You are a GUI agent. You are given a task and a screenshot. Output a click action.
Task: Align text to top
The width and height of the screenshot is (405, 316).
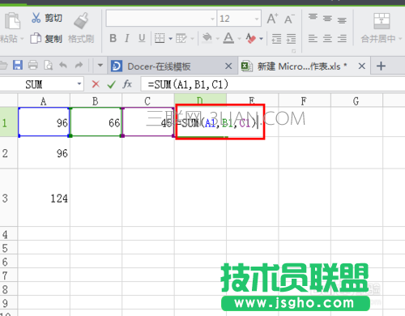313,18
